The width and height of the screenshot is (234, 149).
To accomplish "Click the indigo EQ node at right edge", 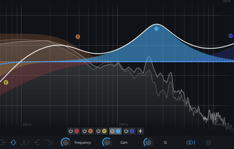I will pos(230,36).
